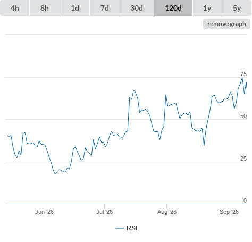Switch to the 4h time range
Image resolution: width=252 pixels, height=242 pixels.
[15, 8]
